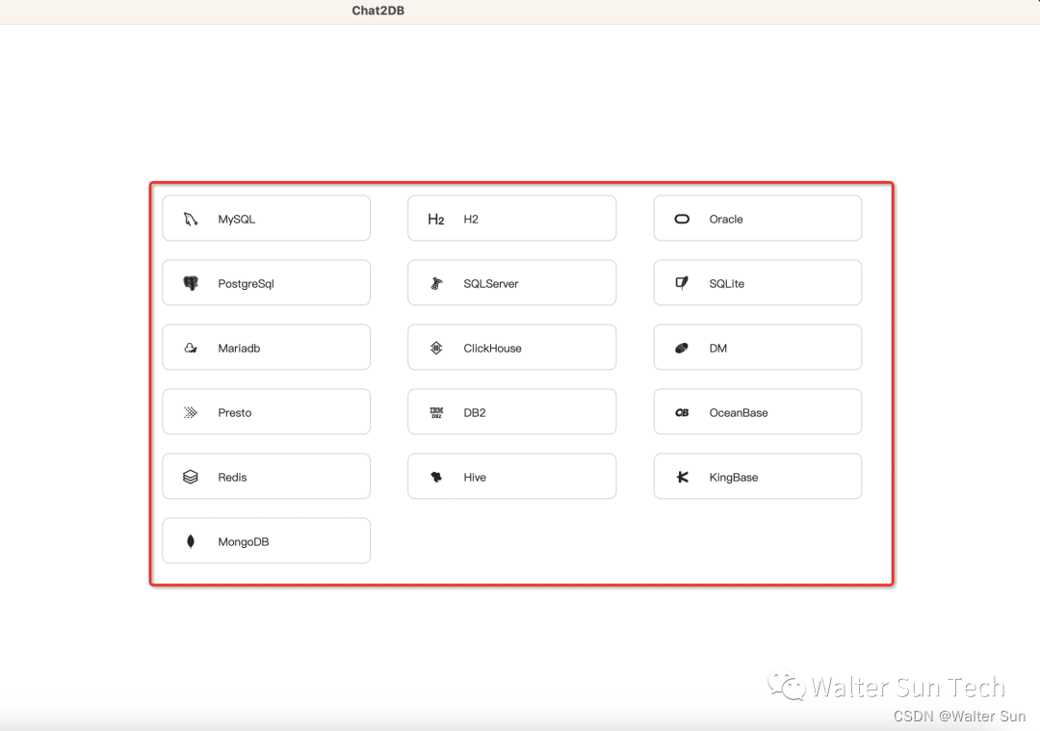1040x731 pixels.
Task: Pick the "OceanBase" label text
Action: (x=739, y=412)
